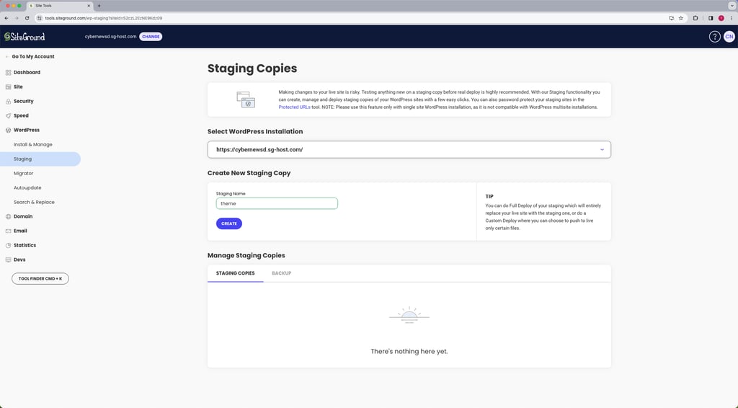
Task: Expand the Site sidebar section
Action: 18,87
